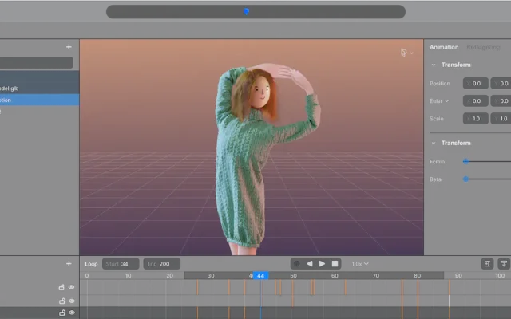Open the viewport shading cube dropdown
The image size is (511, 319).
coord(407,53)
